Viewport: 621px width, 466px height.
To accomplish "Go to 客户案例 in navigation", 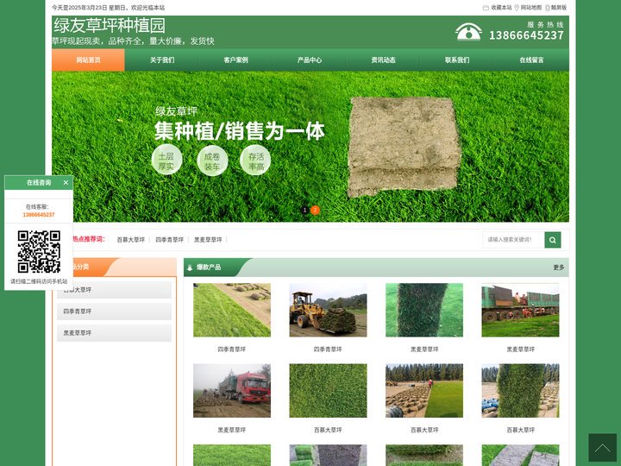I will click(235, 60).
